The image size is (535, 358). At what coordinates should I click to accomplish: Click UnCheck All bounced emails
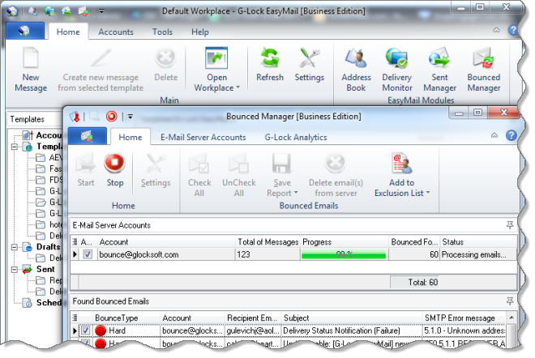[x=239, y=175]
